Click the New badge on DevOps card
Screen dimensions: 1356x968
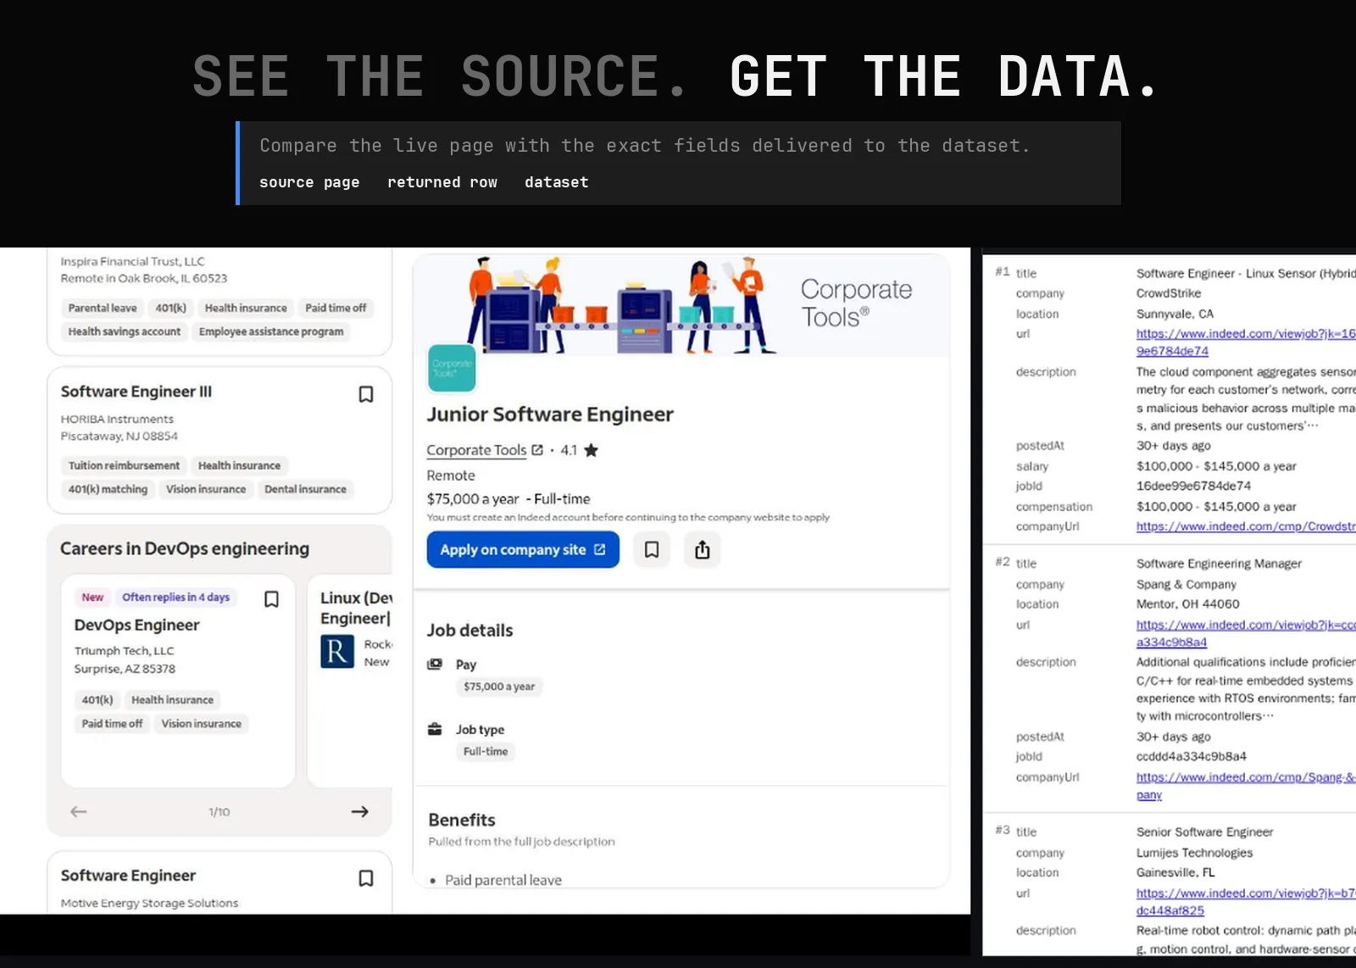92,597
